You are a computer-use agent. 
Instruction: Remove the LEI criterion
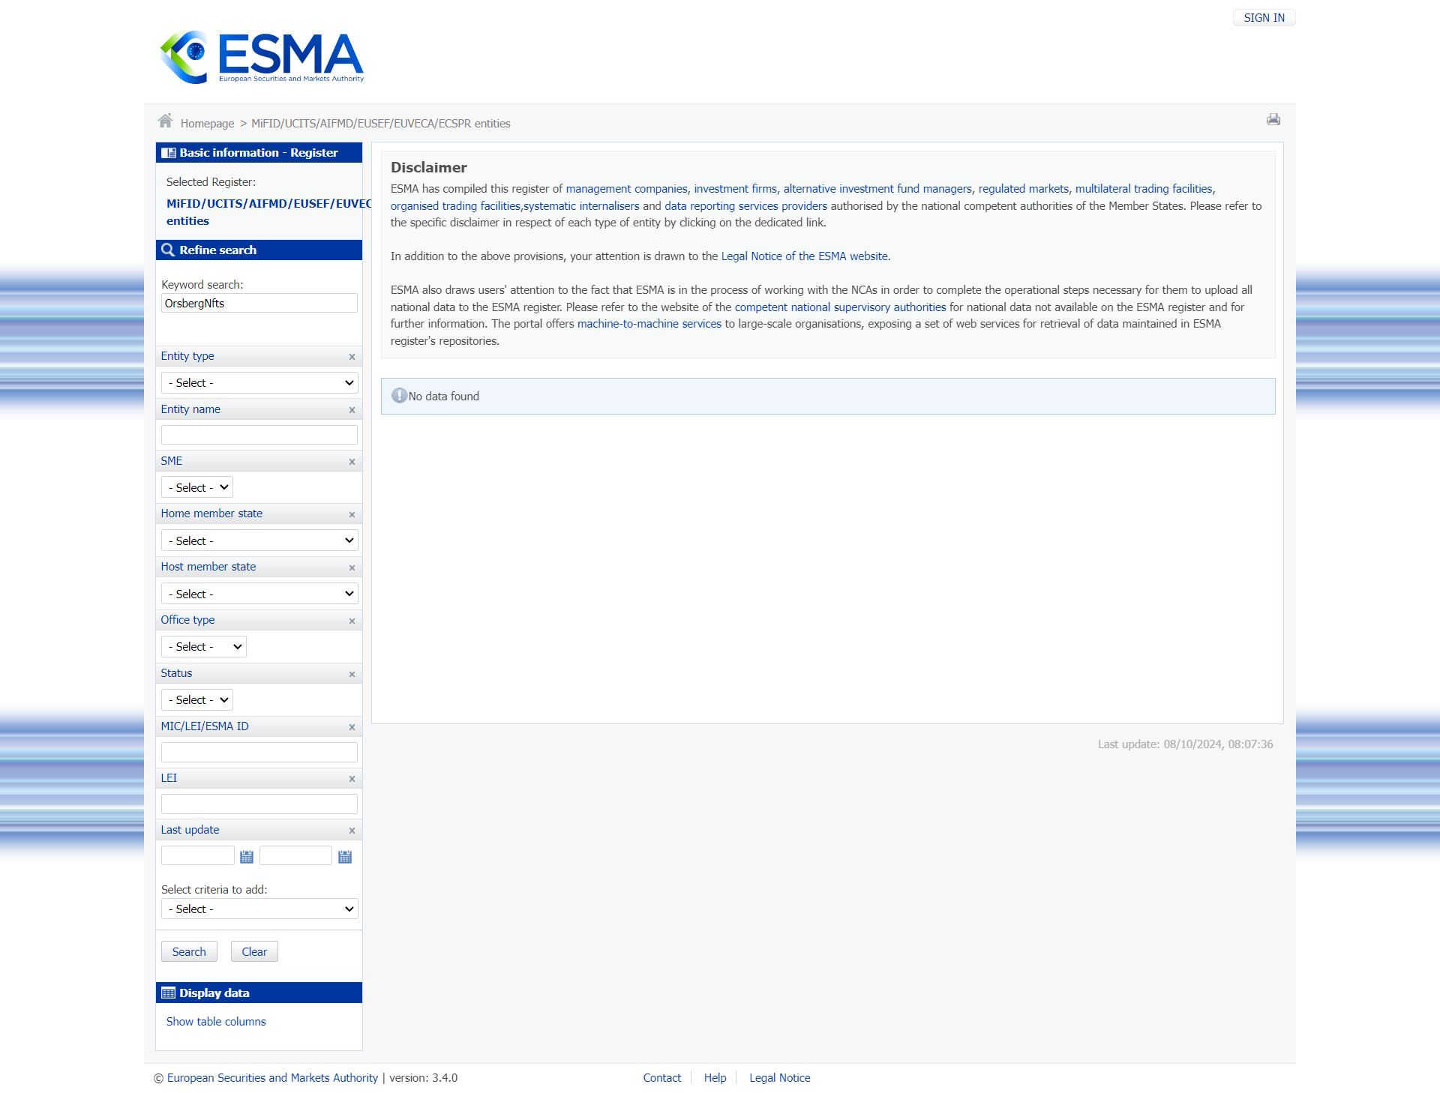pos(352,779)
